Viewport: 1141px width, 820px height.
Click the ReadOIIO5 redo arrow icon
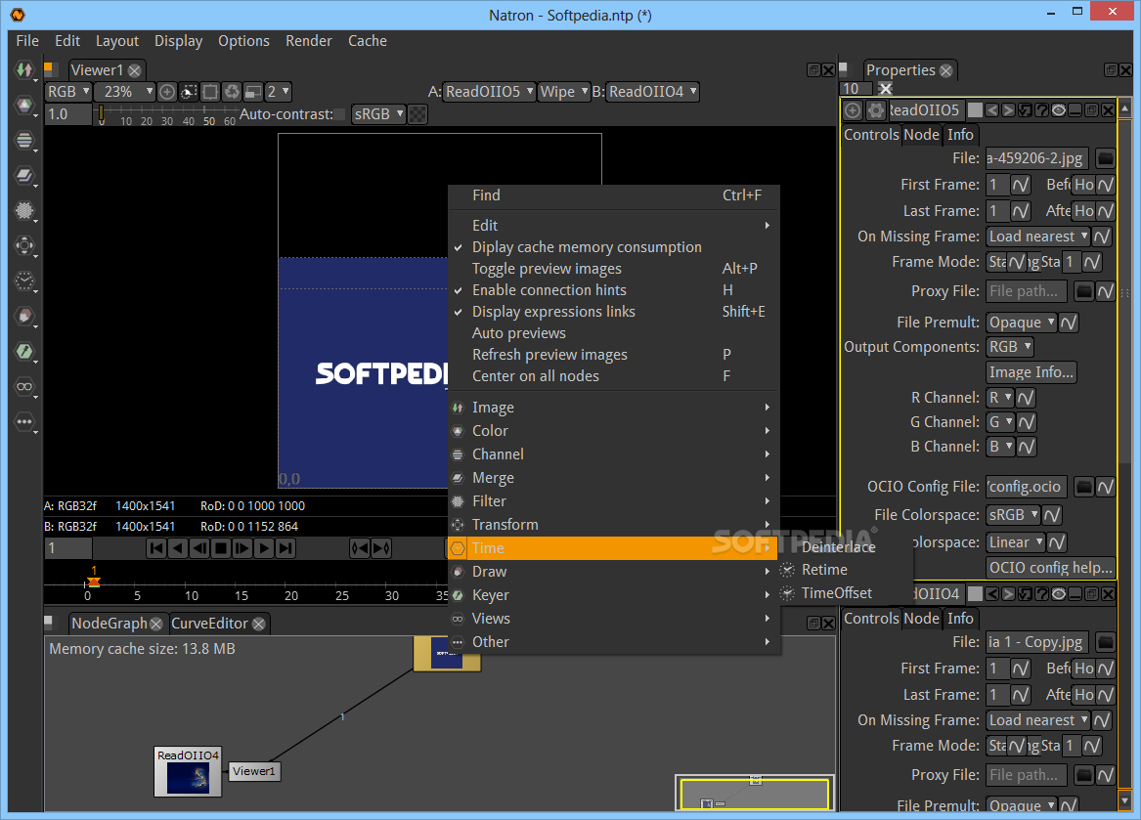click(x=1009, y=109)
